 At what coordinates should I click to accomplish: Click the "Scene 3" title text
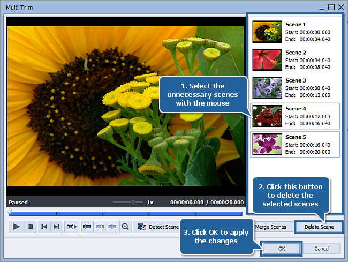click(x=296, y=80)
